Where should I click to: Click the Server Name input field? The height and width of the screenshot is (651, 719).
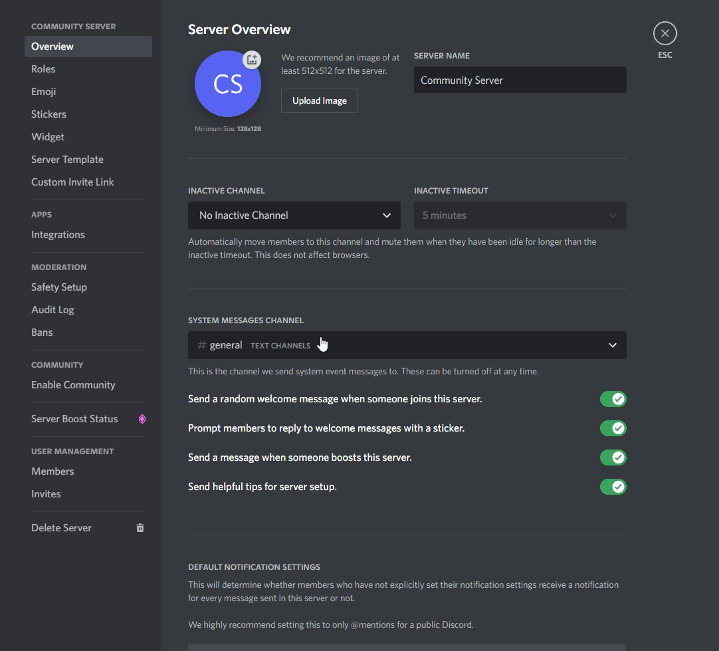pos(520,80)
